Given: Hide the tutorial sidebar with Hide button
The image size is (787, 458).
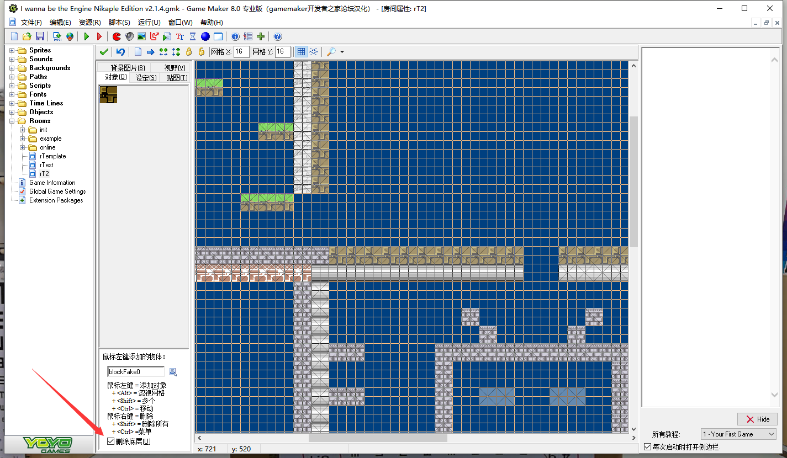Looking at the screenshot, I should [757, 419].
